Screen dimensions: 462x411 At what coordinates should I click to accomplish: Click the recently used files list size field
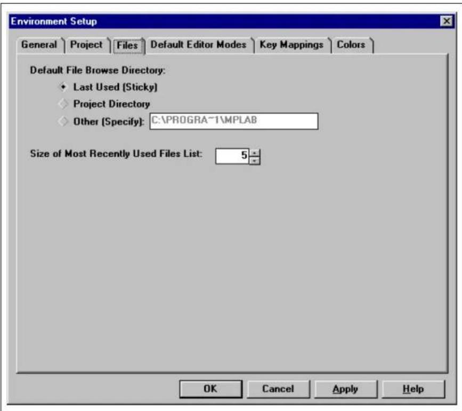point(232,156)
